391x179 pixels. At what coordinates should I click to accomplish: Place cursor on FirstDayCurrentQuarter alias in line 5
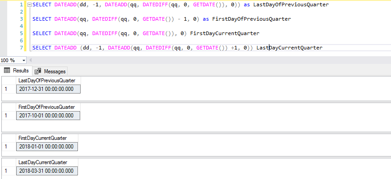225,33
